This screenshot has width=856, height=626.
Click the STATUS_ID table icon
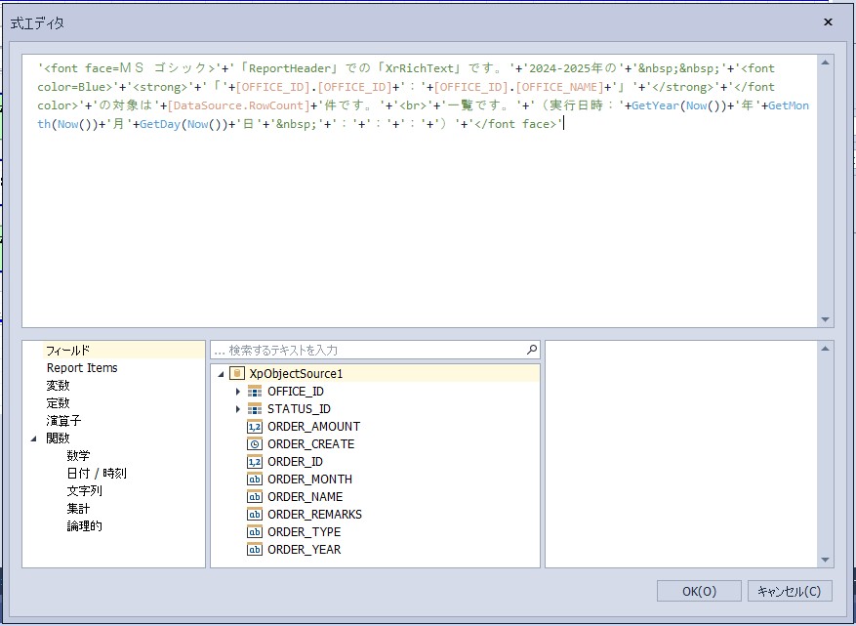pyautogui.click(x=255, y=409)
